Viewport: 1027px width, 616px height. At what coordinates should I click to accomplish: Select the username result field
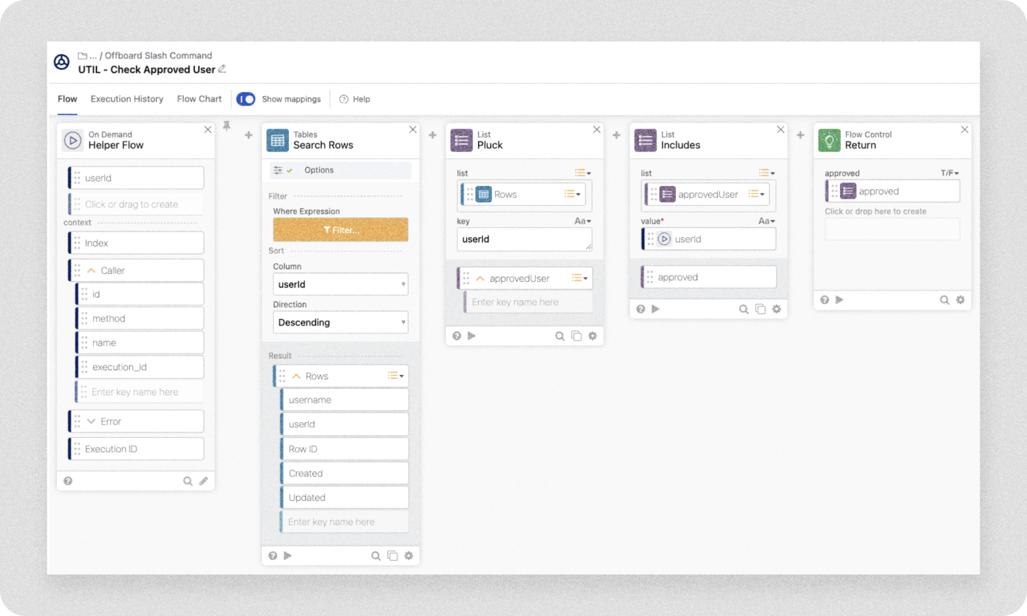tap(345, 400)
